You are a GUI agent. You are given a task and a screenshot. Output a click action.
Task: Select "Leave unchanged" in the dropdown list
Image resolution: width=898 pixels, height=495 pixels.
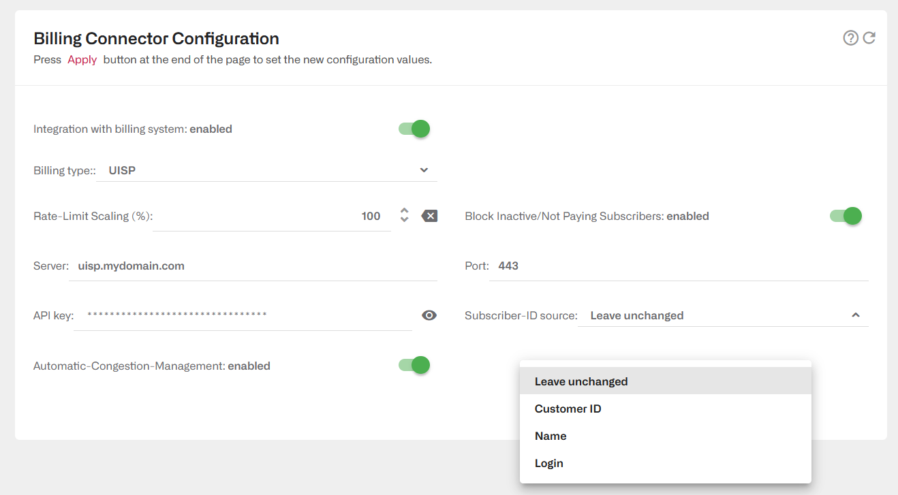666,381
